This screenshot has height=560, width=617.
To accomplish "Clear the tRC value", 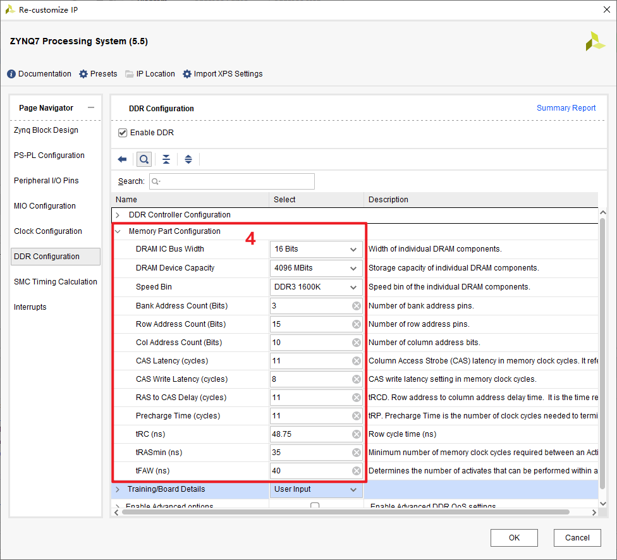I will [357, 434].
